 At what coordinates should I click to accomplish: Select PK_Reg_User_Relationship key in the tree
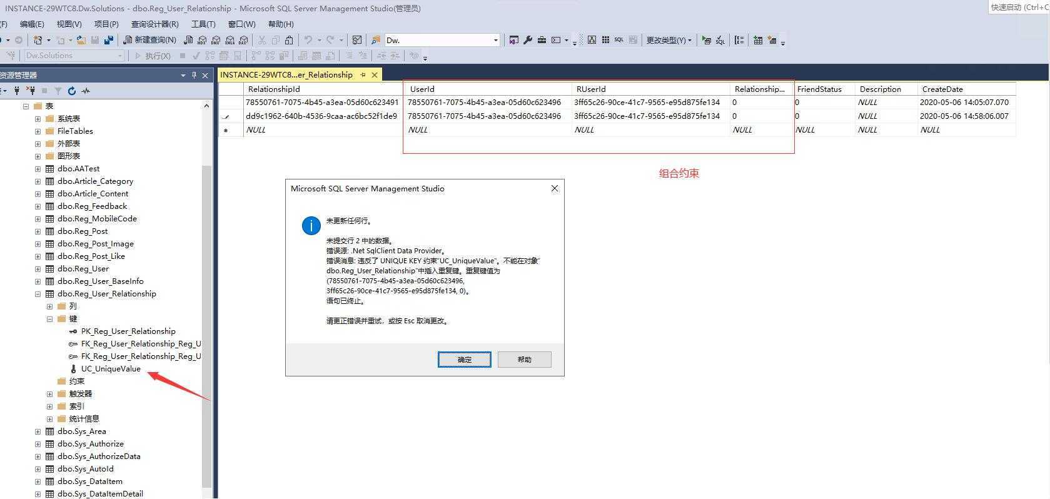pos(128,331)
